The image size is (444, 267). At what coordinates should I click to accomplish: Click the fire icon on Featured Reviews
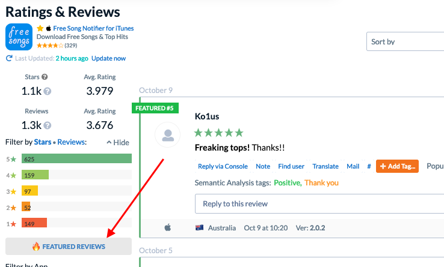[36, 247]
